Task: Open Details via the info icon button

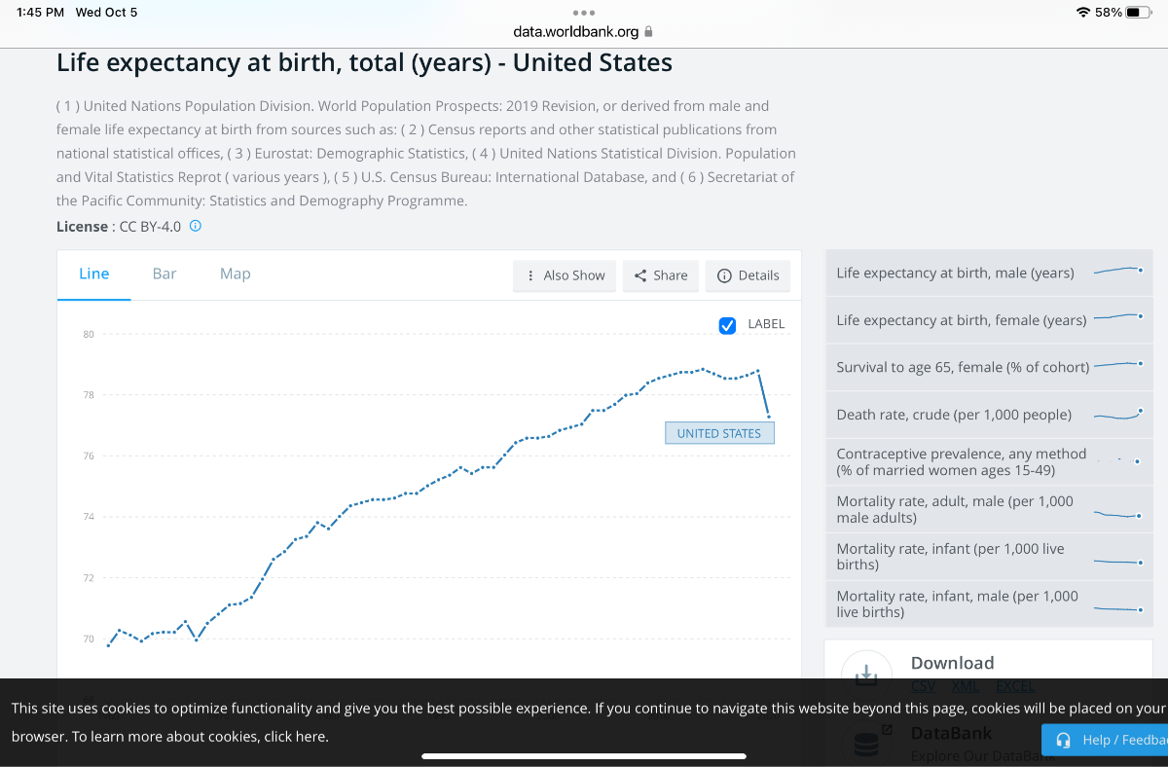Action: (748, 275)
